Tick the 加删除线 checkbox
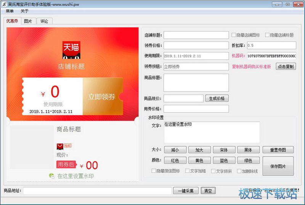 (x=239, y=171)
